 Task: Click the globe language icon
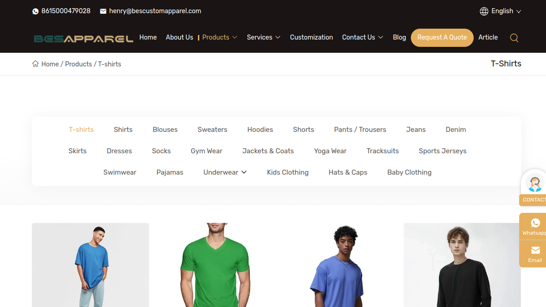pos(484,11)
